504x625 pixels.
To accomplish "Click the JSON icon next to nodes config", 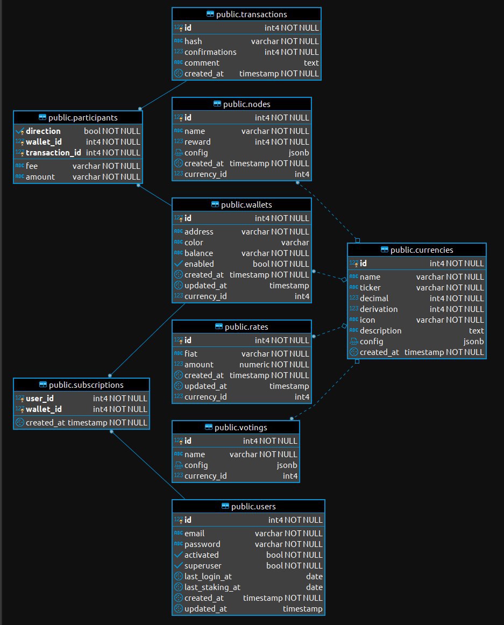I will click(178, 153).
